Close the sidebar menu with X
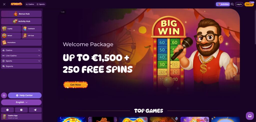This screenshot has width=256, height=122. point(4,4)
